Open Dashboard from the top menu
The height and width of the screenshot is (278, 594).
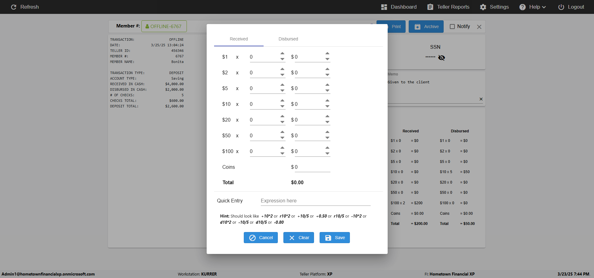(399, 7)
